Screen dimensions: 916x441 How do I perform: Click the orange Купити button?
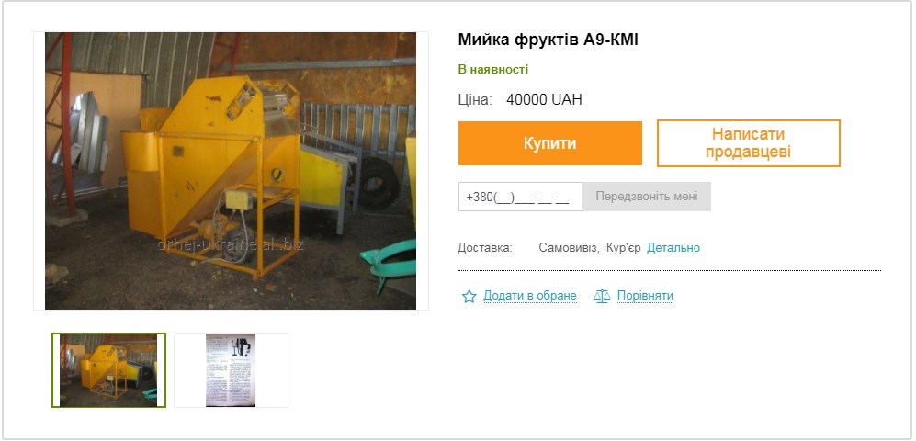coord(549,143)
